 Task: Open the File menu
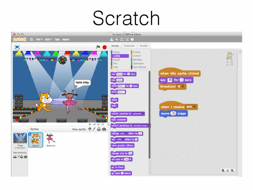click(x=39, y=40)
